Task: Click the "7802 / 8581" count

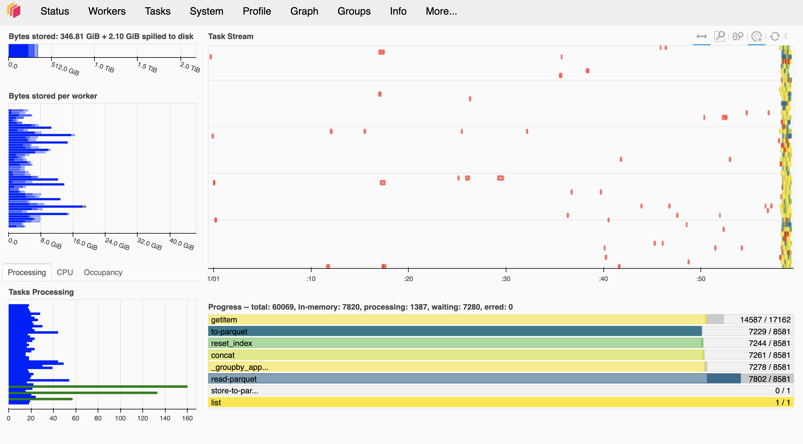Action: click(x=769, y=379)
